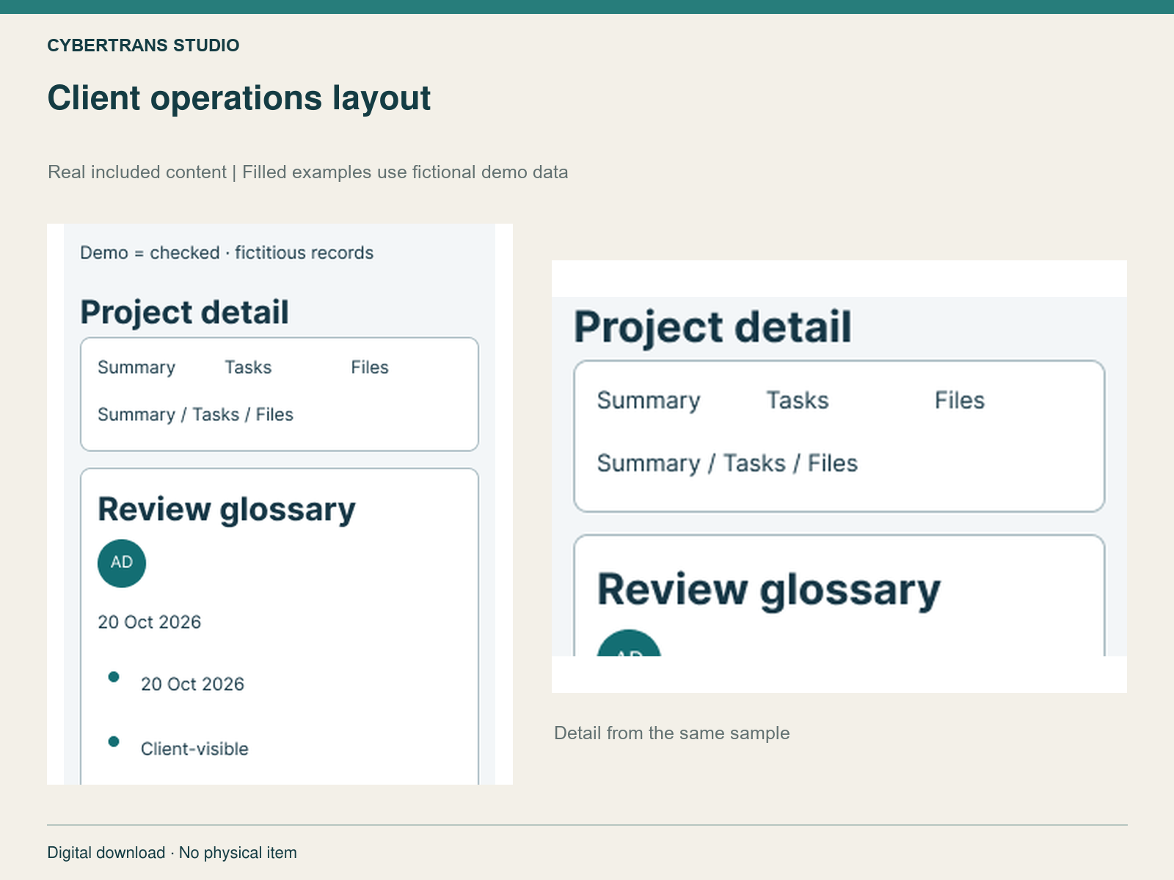The image size is (1174, 880).
Task: Open the Files tab in enlarged detail image
Action: (x=960, y=400)
